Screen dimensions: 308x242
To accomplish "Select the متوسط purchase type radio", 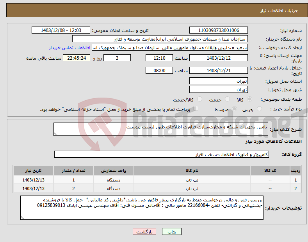I will coord(234,109).
